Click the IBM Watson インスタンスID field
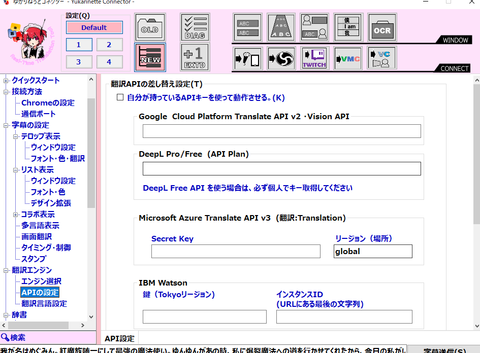This screenshot has width=480, height=353. (344, 316)
